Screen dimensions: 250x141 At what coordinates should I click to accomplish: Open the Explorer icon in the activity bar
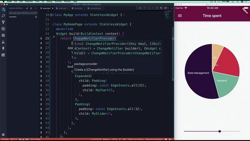[4, 9]
